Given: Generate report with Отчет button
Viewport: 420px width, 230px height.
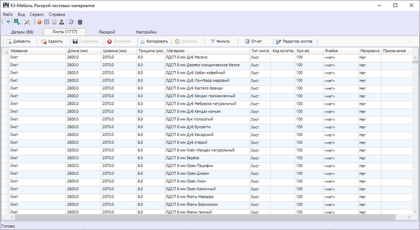Looking at the screenshot, I should (x=253, y=41).
